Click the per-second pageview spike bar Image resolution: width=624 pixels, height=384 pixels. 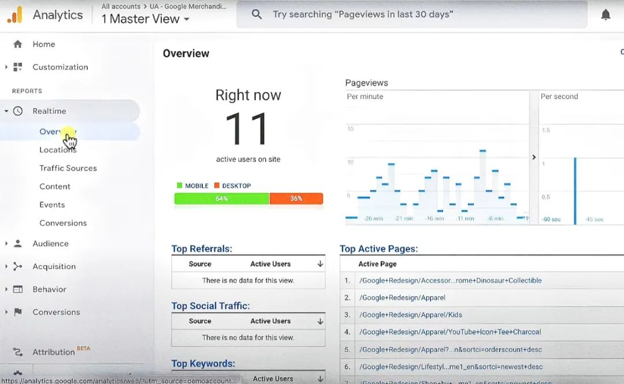575,191
